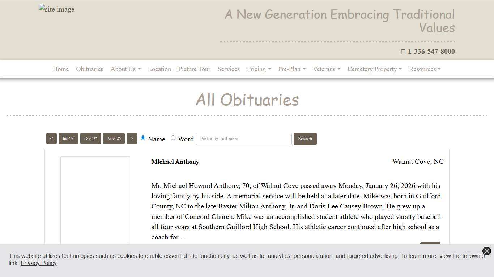Select the Word search radio button
Screen dimensions: 494x277
(173, 137)
